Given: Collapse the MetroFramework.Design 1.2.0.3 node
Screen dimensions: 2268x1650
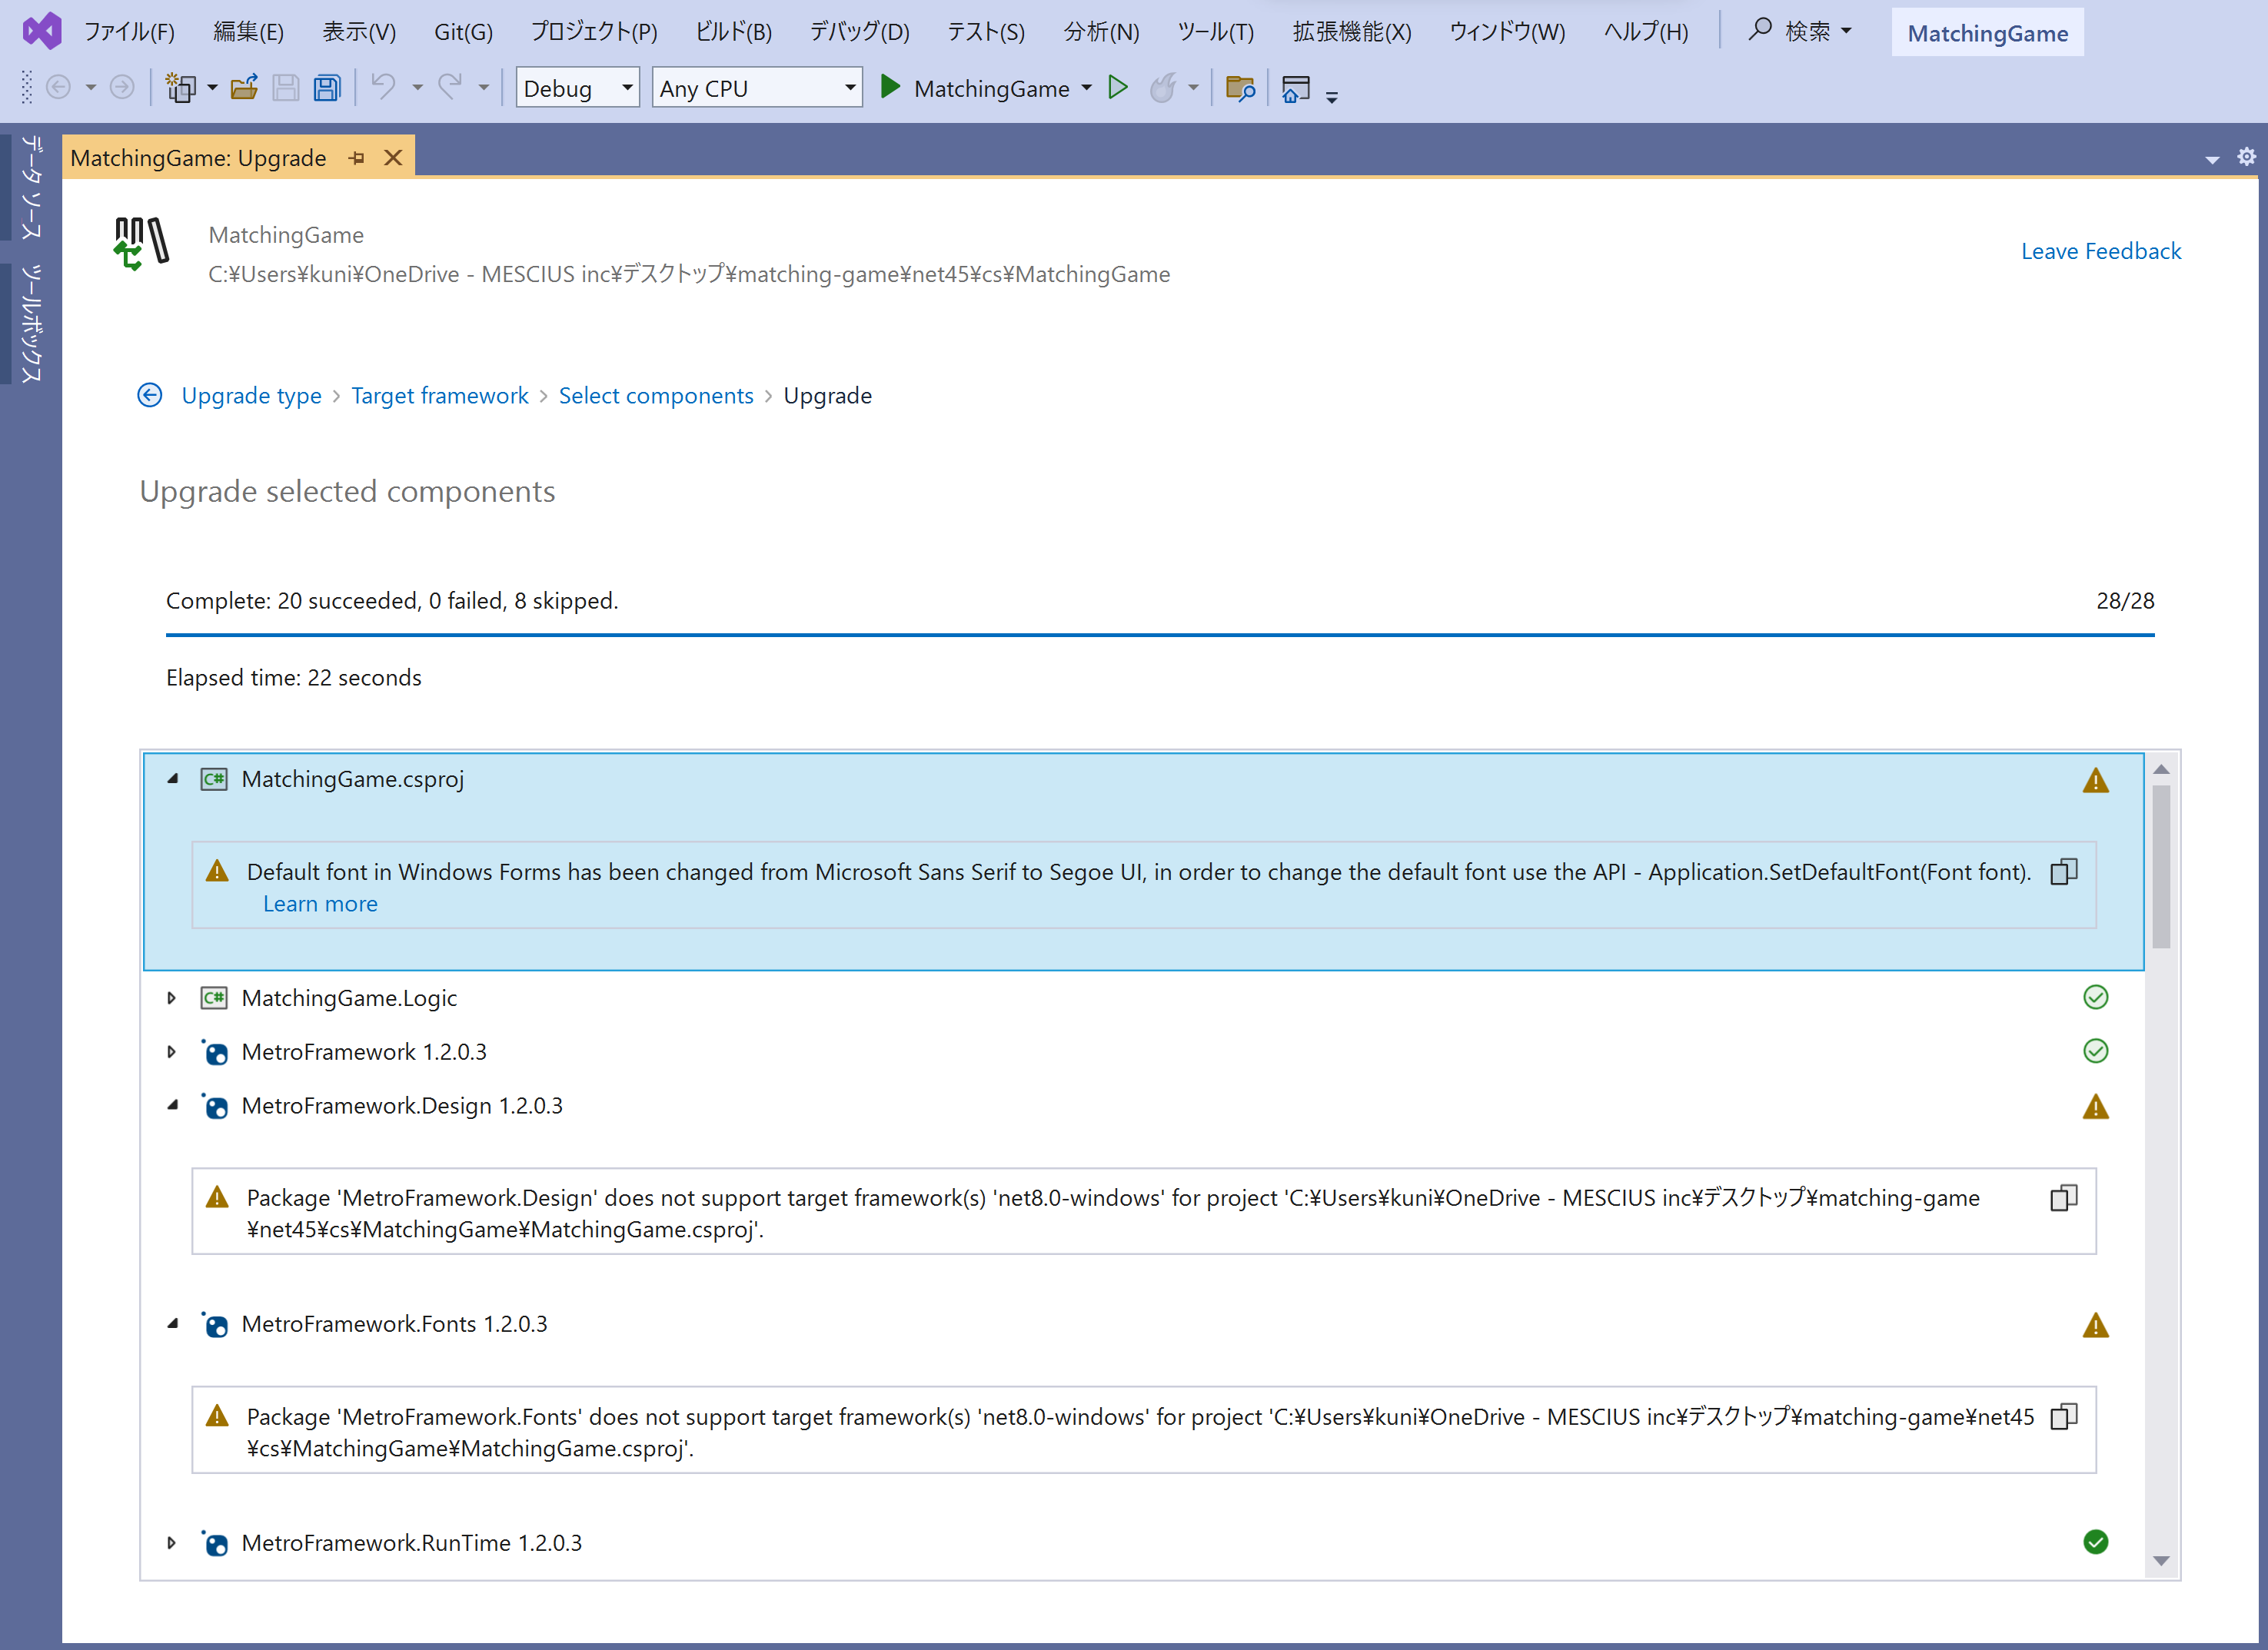Looking at the screenshot, I should point(172,1105).
